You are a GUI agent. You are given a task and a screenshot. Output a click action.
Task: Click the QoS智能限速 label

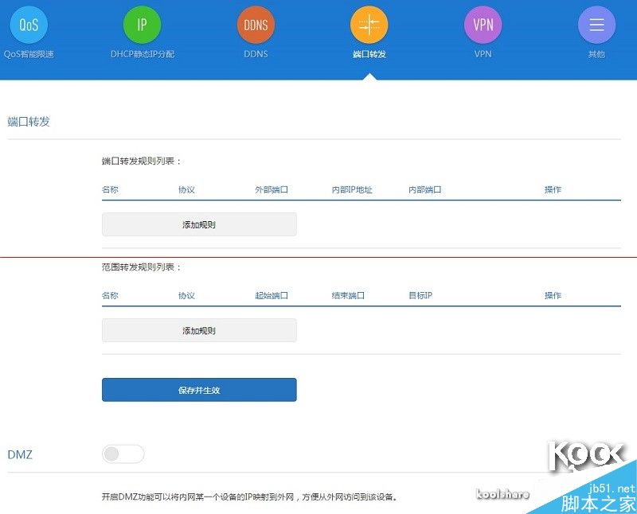coord(29,54)
